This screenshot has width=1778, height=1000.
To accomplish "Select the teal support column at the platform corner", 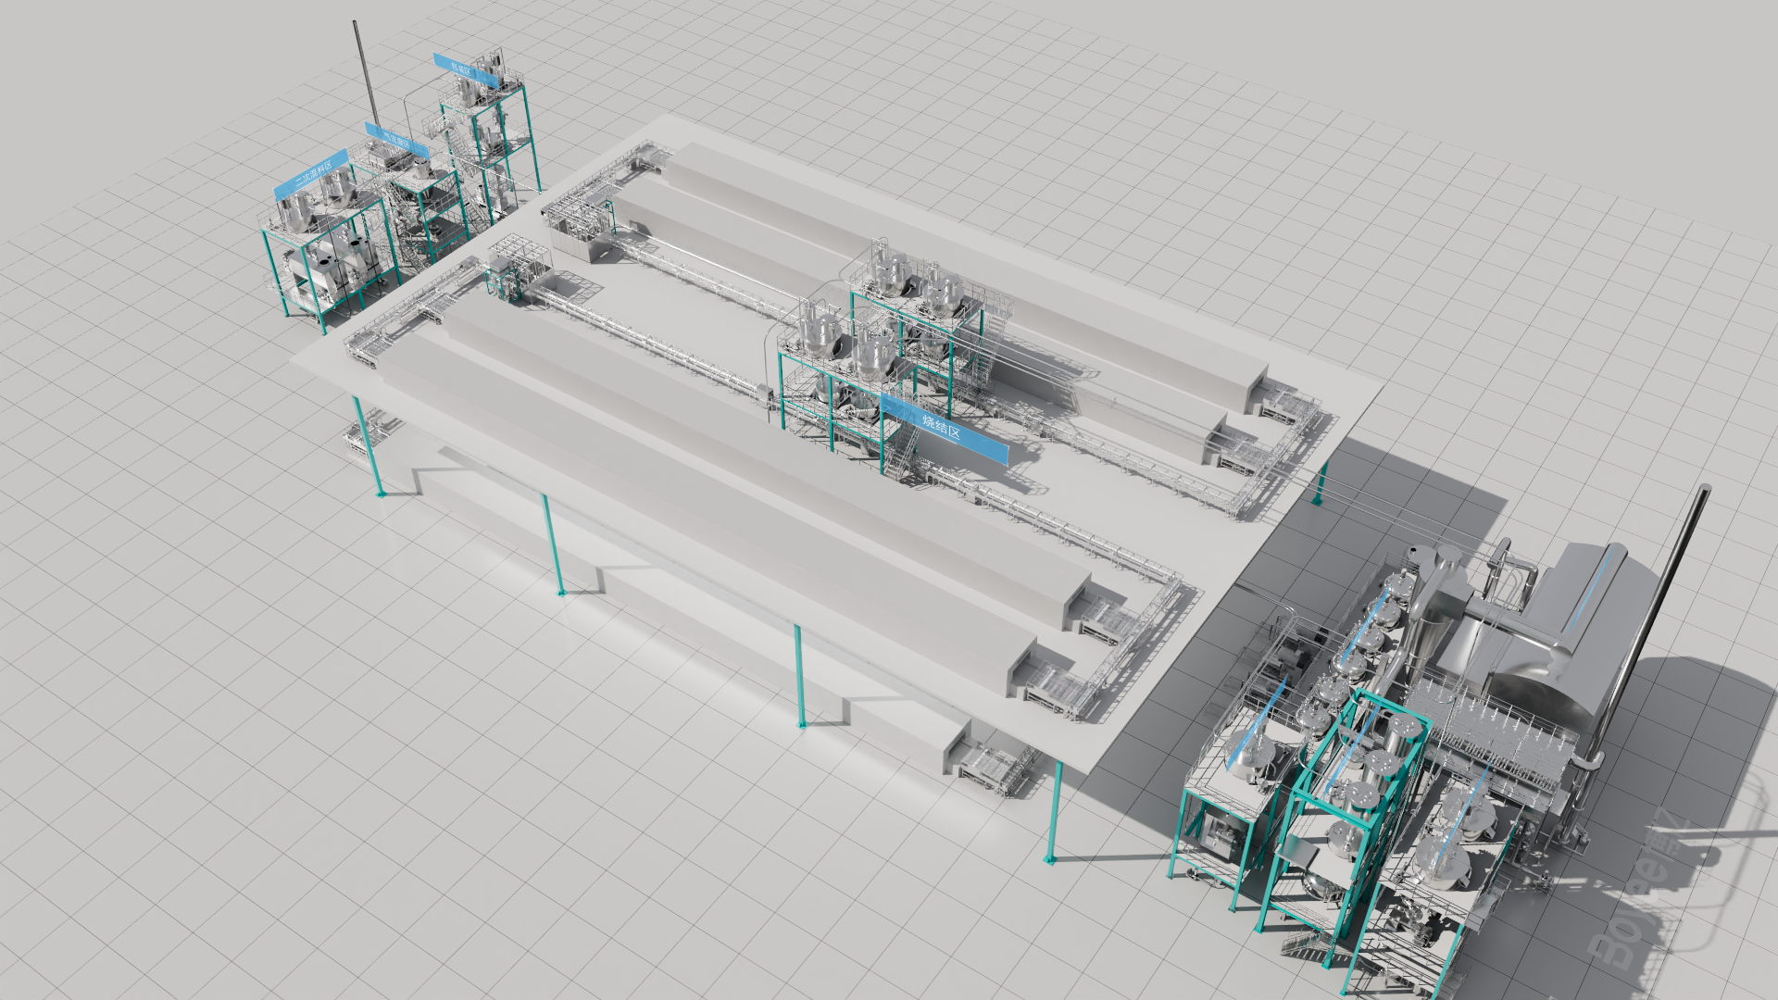I will point(1053,810).
